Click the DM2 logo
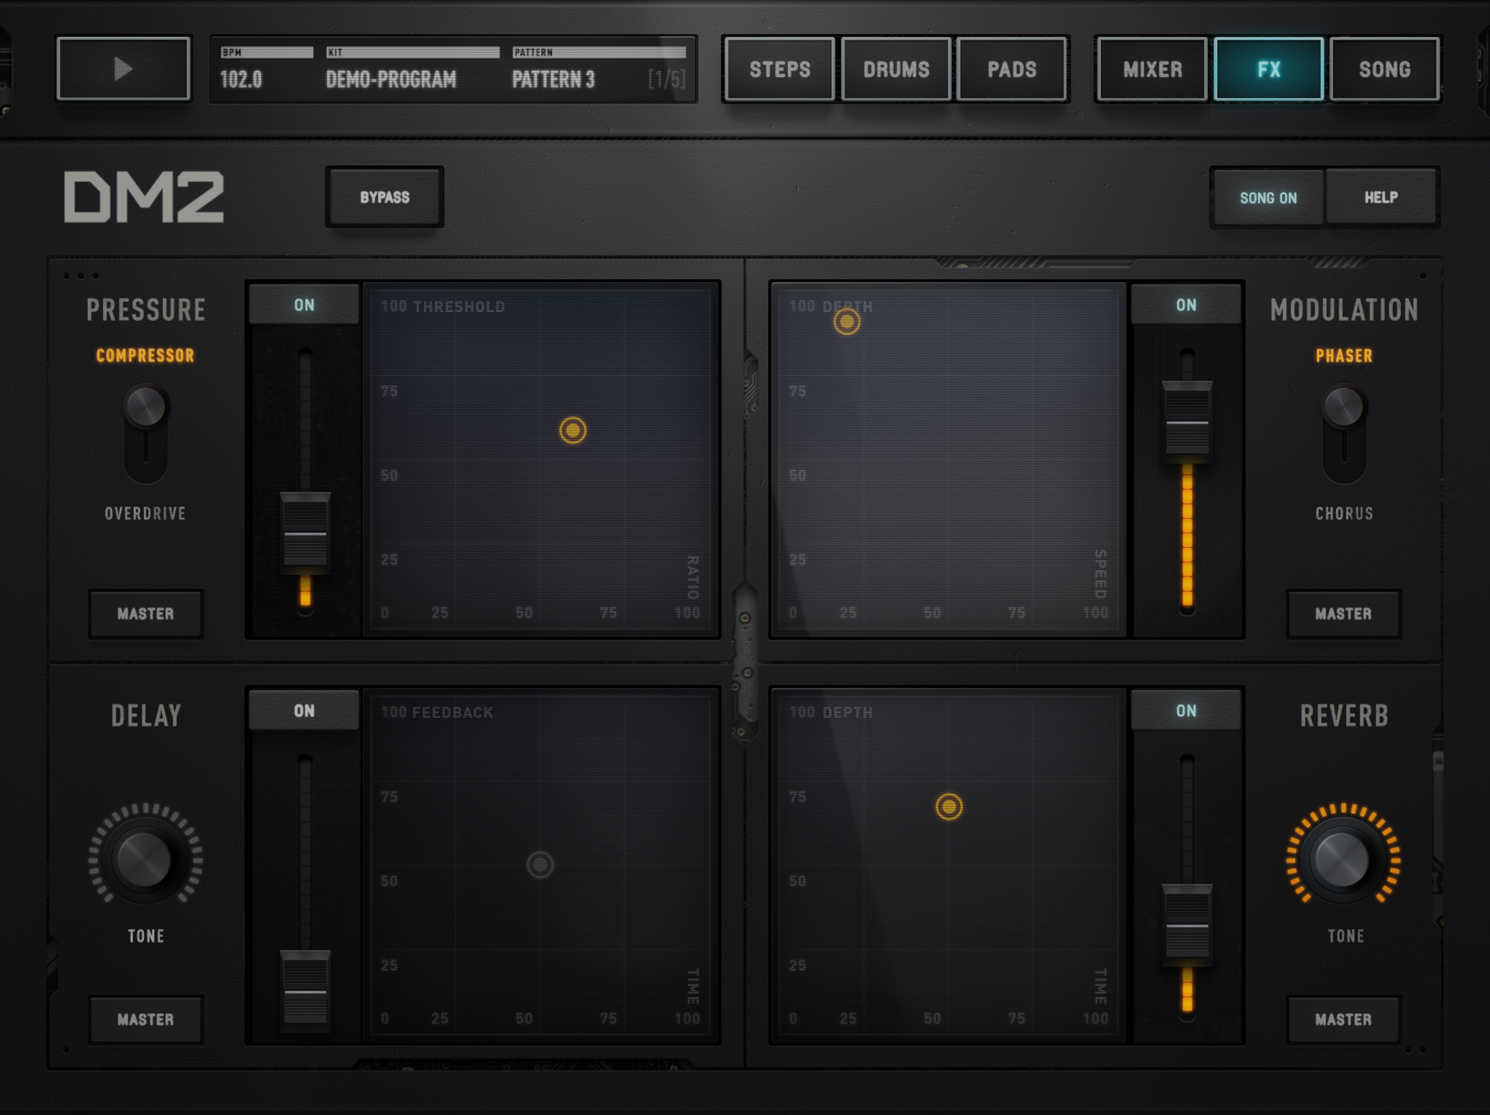This screenshot has height=1115, width=1490. click(x=144, y=197)
